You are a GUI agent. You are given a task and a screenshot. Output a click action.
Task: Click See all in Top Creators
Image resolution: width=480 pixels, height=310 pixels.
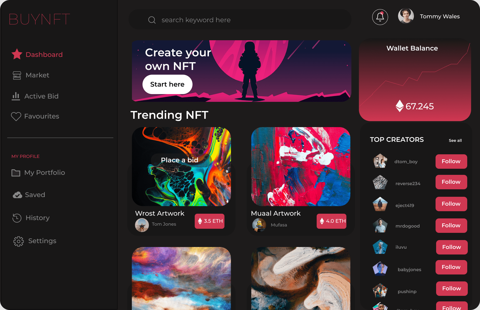click(x=455, y=140)
